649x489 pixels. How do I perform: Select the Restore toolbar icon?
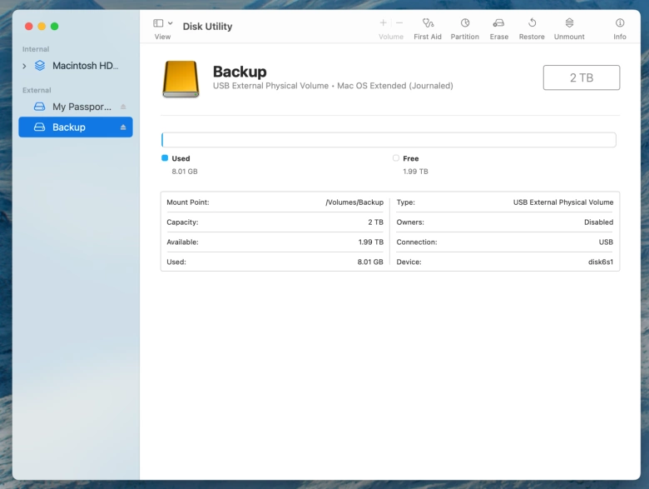(x=532, y=23)
